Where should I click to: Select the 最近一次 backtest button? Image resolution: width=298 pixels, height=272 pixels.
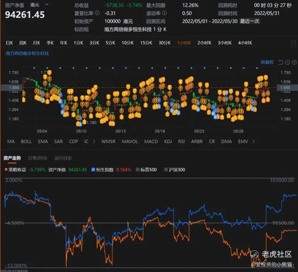250,21
